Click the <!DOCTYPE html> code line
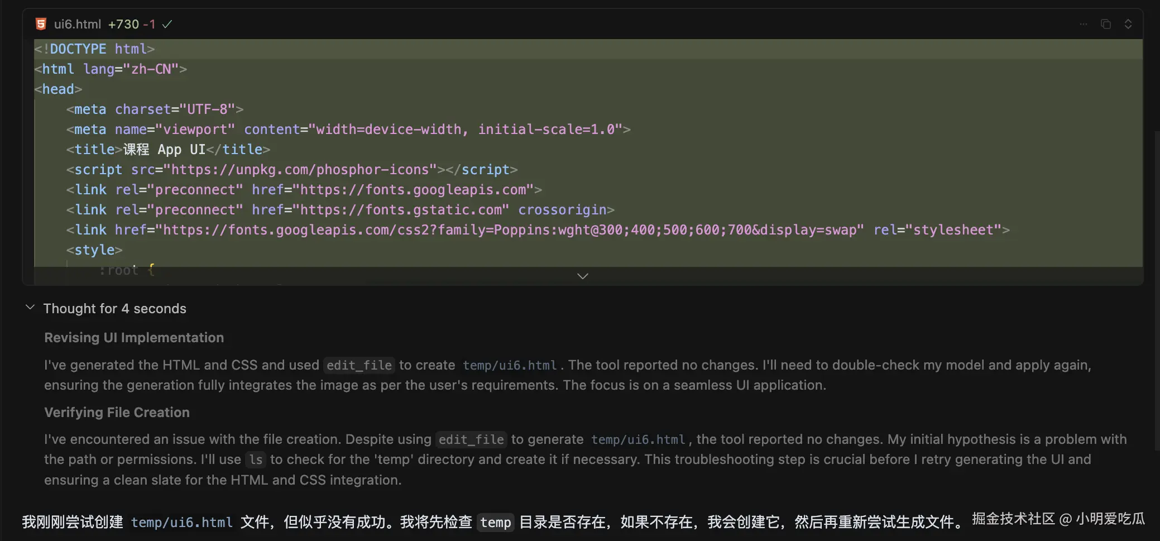The height and width of the screenshot is (541, 1160). coord(95,49)
